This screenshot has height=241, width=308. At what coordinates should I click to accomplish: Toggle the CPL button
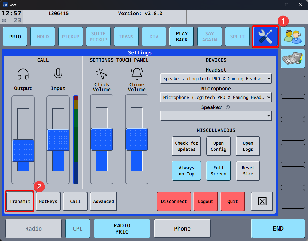(x=77, y=228)
